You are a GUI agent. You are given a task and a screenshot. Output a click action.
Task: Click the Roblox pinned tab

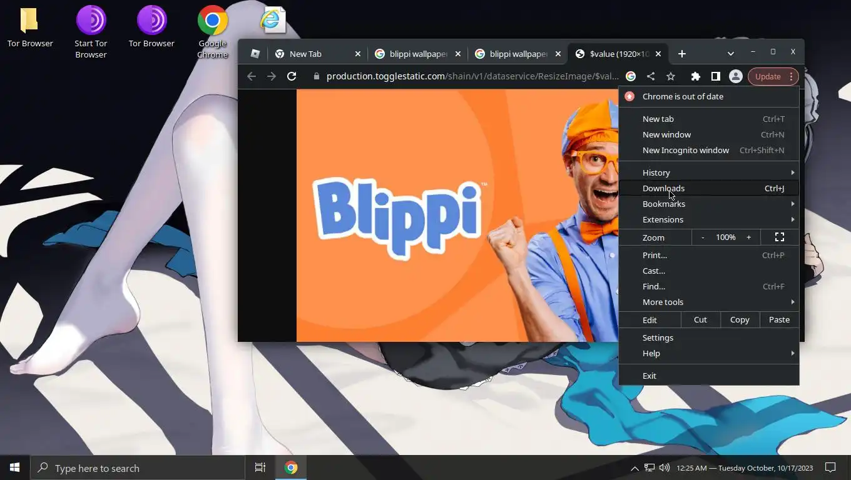255,54
